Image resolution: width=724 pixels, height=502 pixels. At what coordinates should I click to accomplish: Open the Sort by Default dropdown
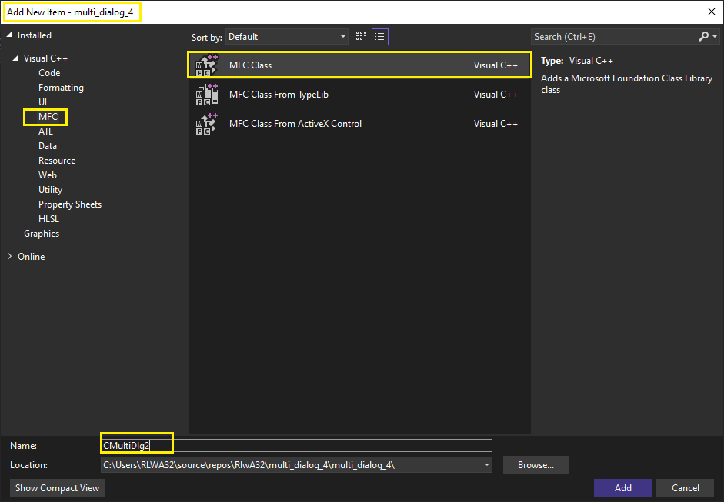click(x=287, y=37)
